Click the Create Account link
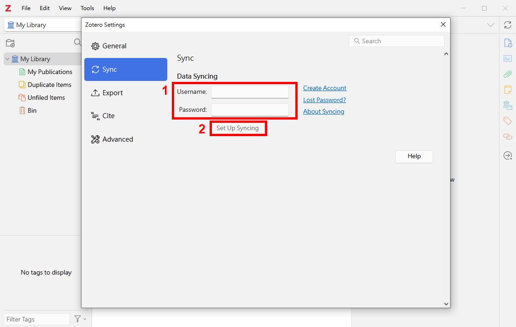516x327 pixels. tap(324, 88)
